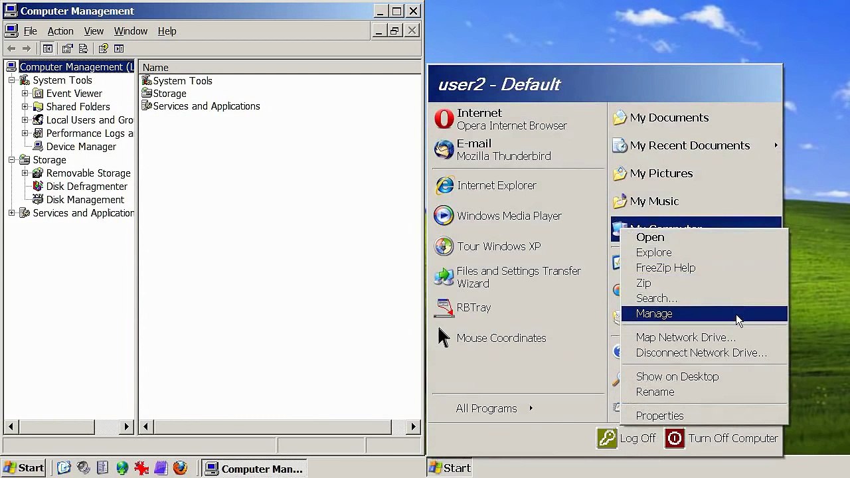Open the File menu
The height and width of the screenshot is (478, 850).
31,31
